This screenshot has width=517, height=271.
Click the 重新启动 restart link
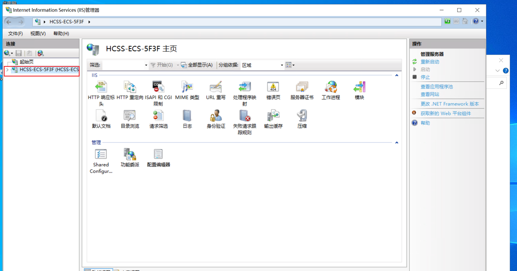pyautogui.click(x=430, y=62)
